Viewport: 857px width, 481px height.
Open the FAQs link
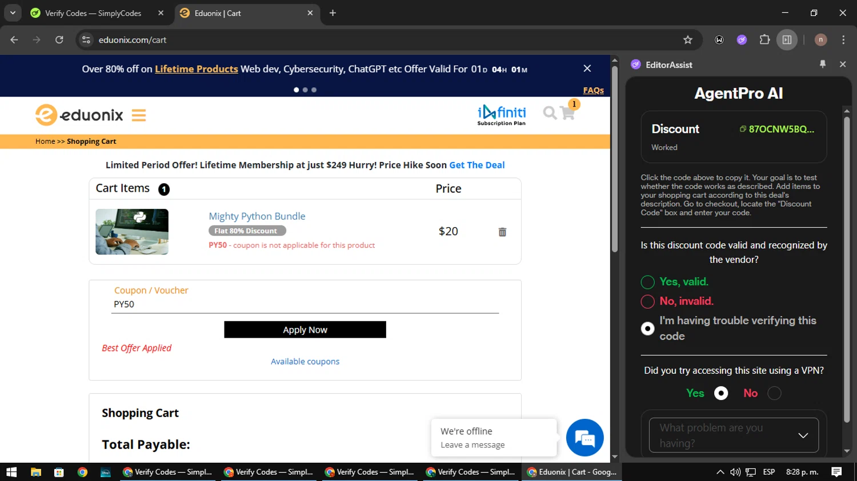click(x=593, y=90)
